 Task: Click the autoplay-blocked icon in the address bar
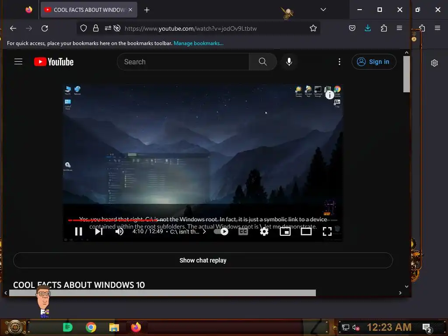click(117, 28)
